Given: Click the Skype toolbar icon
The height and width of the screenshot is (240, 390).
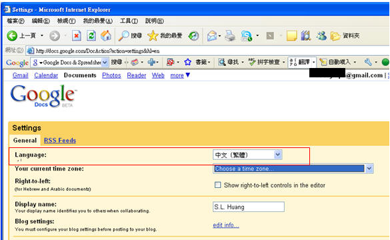Looking at the screenshot, I should coord(247,36).
